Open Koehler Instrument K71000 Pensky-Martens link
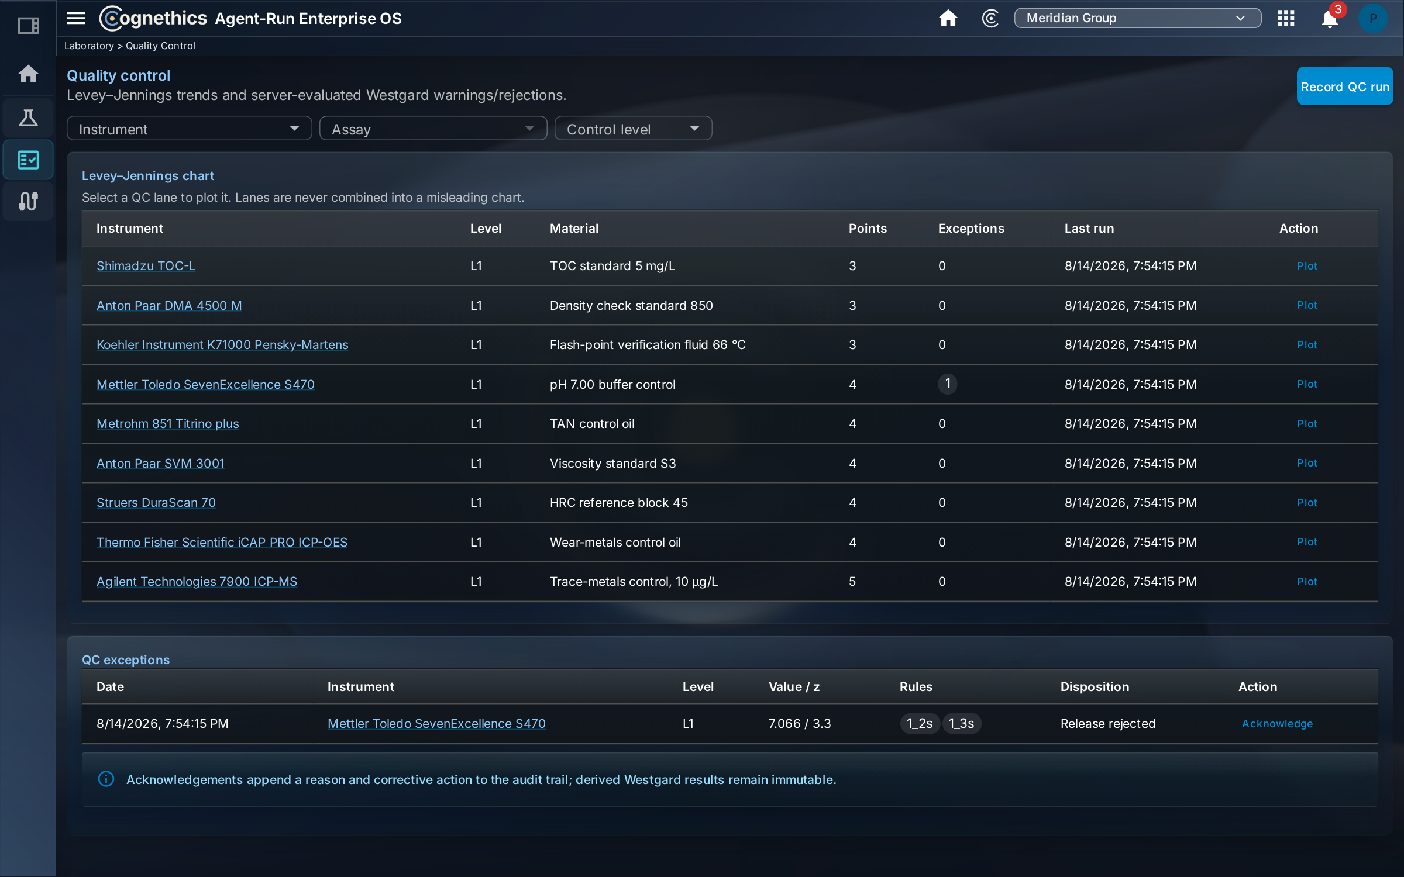The width and height of the screenshot is (1404, 877). [x=222, y=344]
